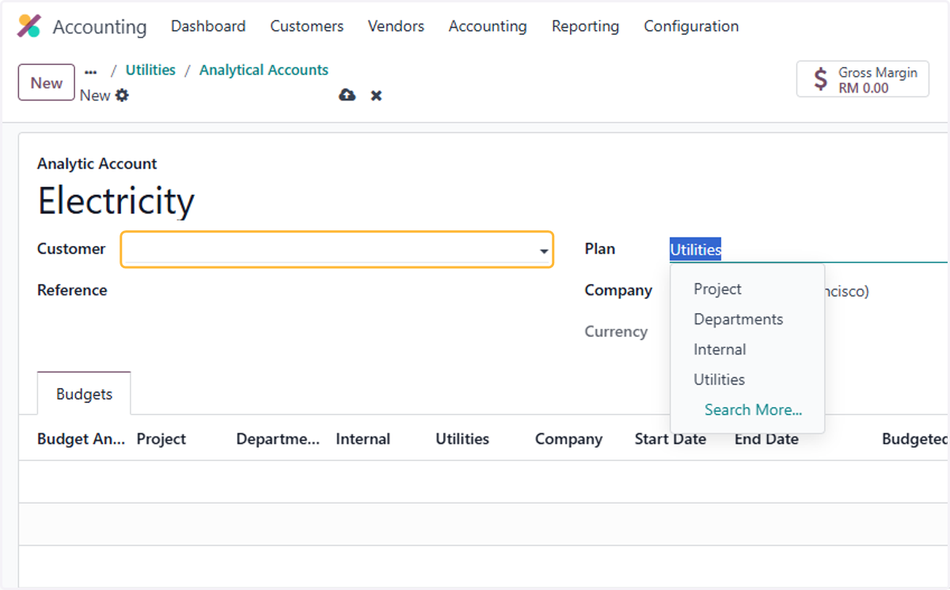Image resolution: width=950 pixels, height=590 pixels.
Task: Click the Accounting app title
Action: point(99,27)
